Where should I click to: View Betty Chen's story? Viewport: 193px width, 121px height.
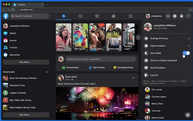coord(97,37)
